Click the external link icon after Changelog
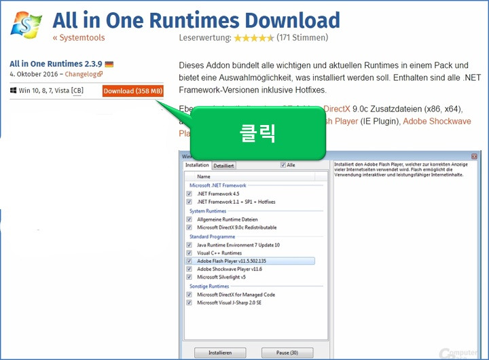The height and width of the screenshot is (360, 489). [100, 74]
